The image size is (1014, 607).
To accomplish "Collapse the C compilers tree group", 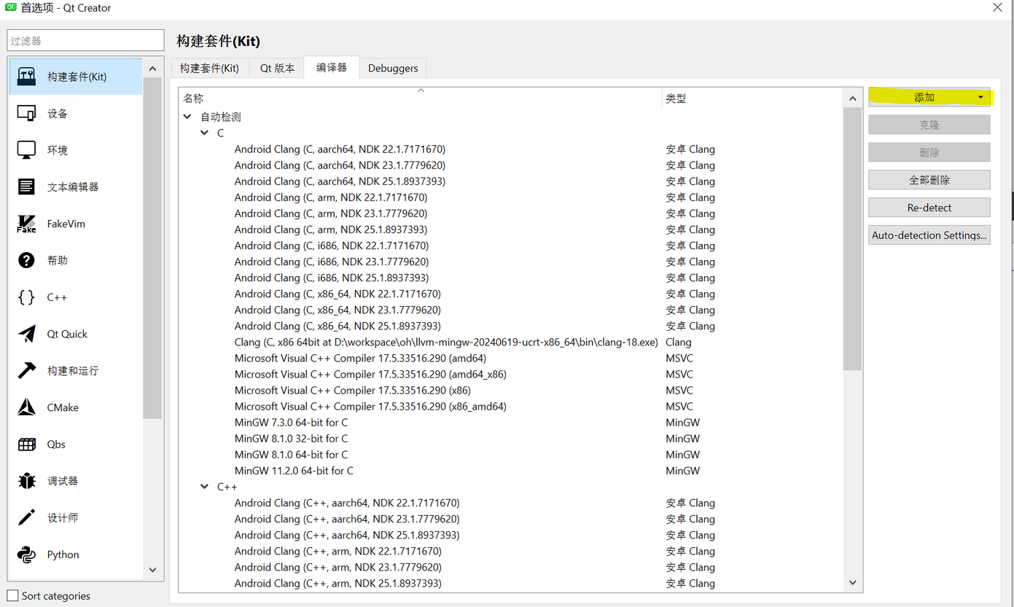I will tap(205, 133).
